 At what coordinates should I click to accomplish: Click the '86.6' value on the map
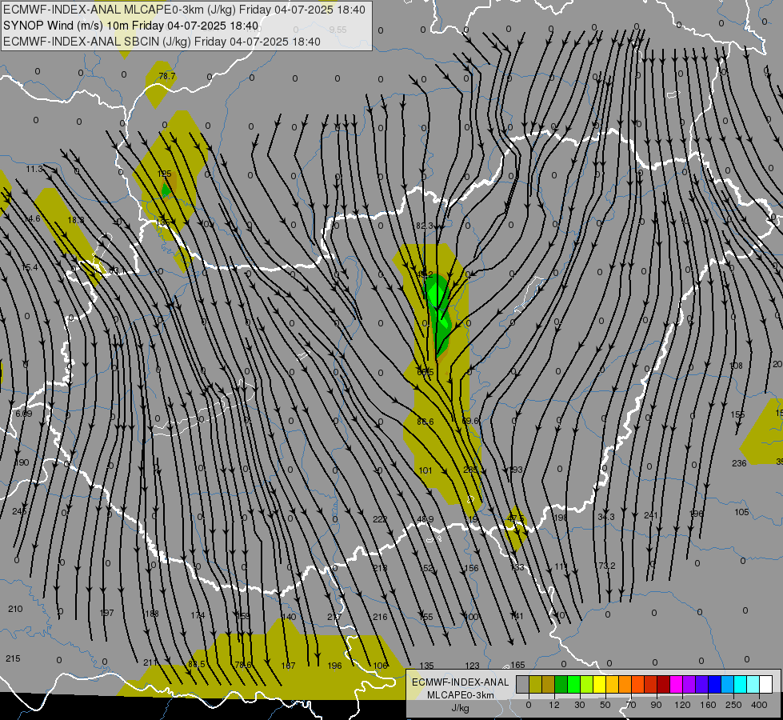[425, 422]
